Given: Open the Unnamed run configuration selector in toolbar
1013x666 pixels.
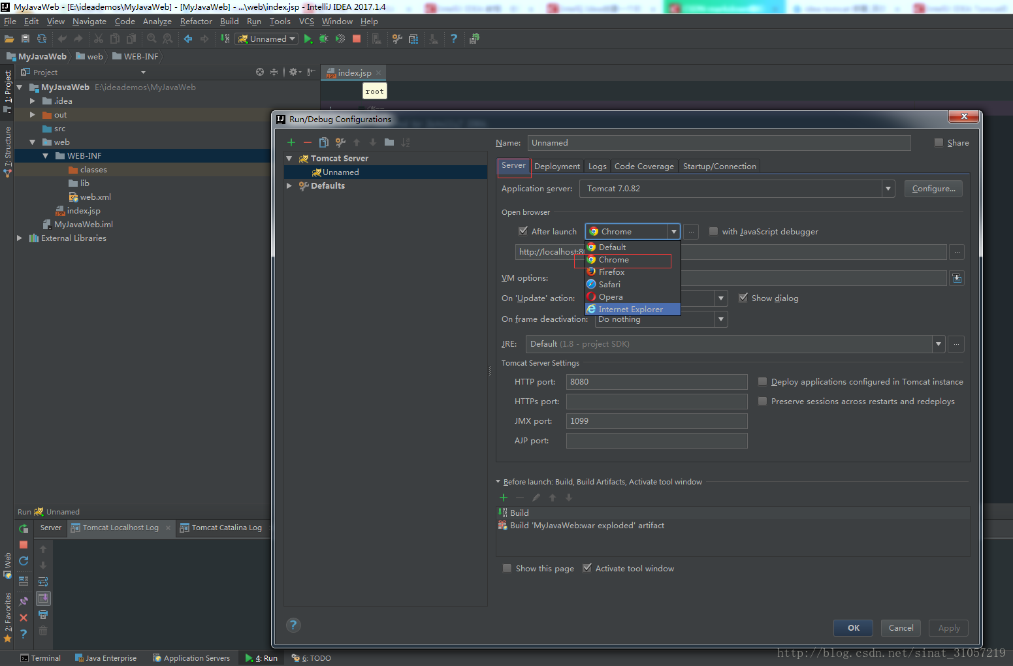Looking at the screenshot, I should pyautogui.click(x=266, y=39).
